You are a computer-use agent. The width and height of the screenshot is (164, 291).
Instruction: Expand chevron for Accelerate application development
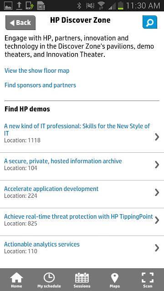(x=157, y=192)
